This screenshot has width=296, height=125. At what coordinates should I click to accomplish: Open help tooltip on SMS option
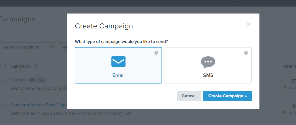246,53
